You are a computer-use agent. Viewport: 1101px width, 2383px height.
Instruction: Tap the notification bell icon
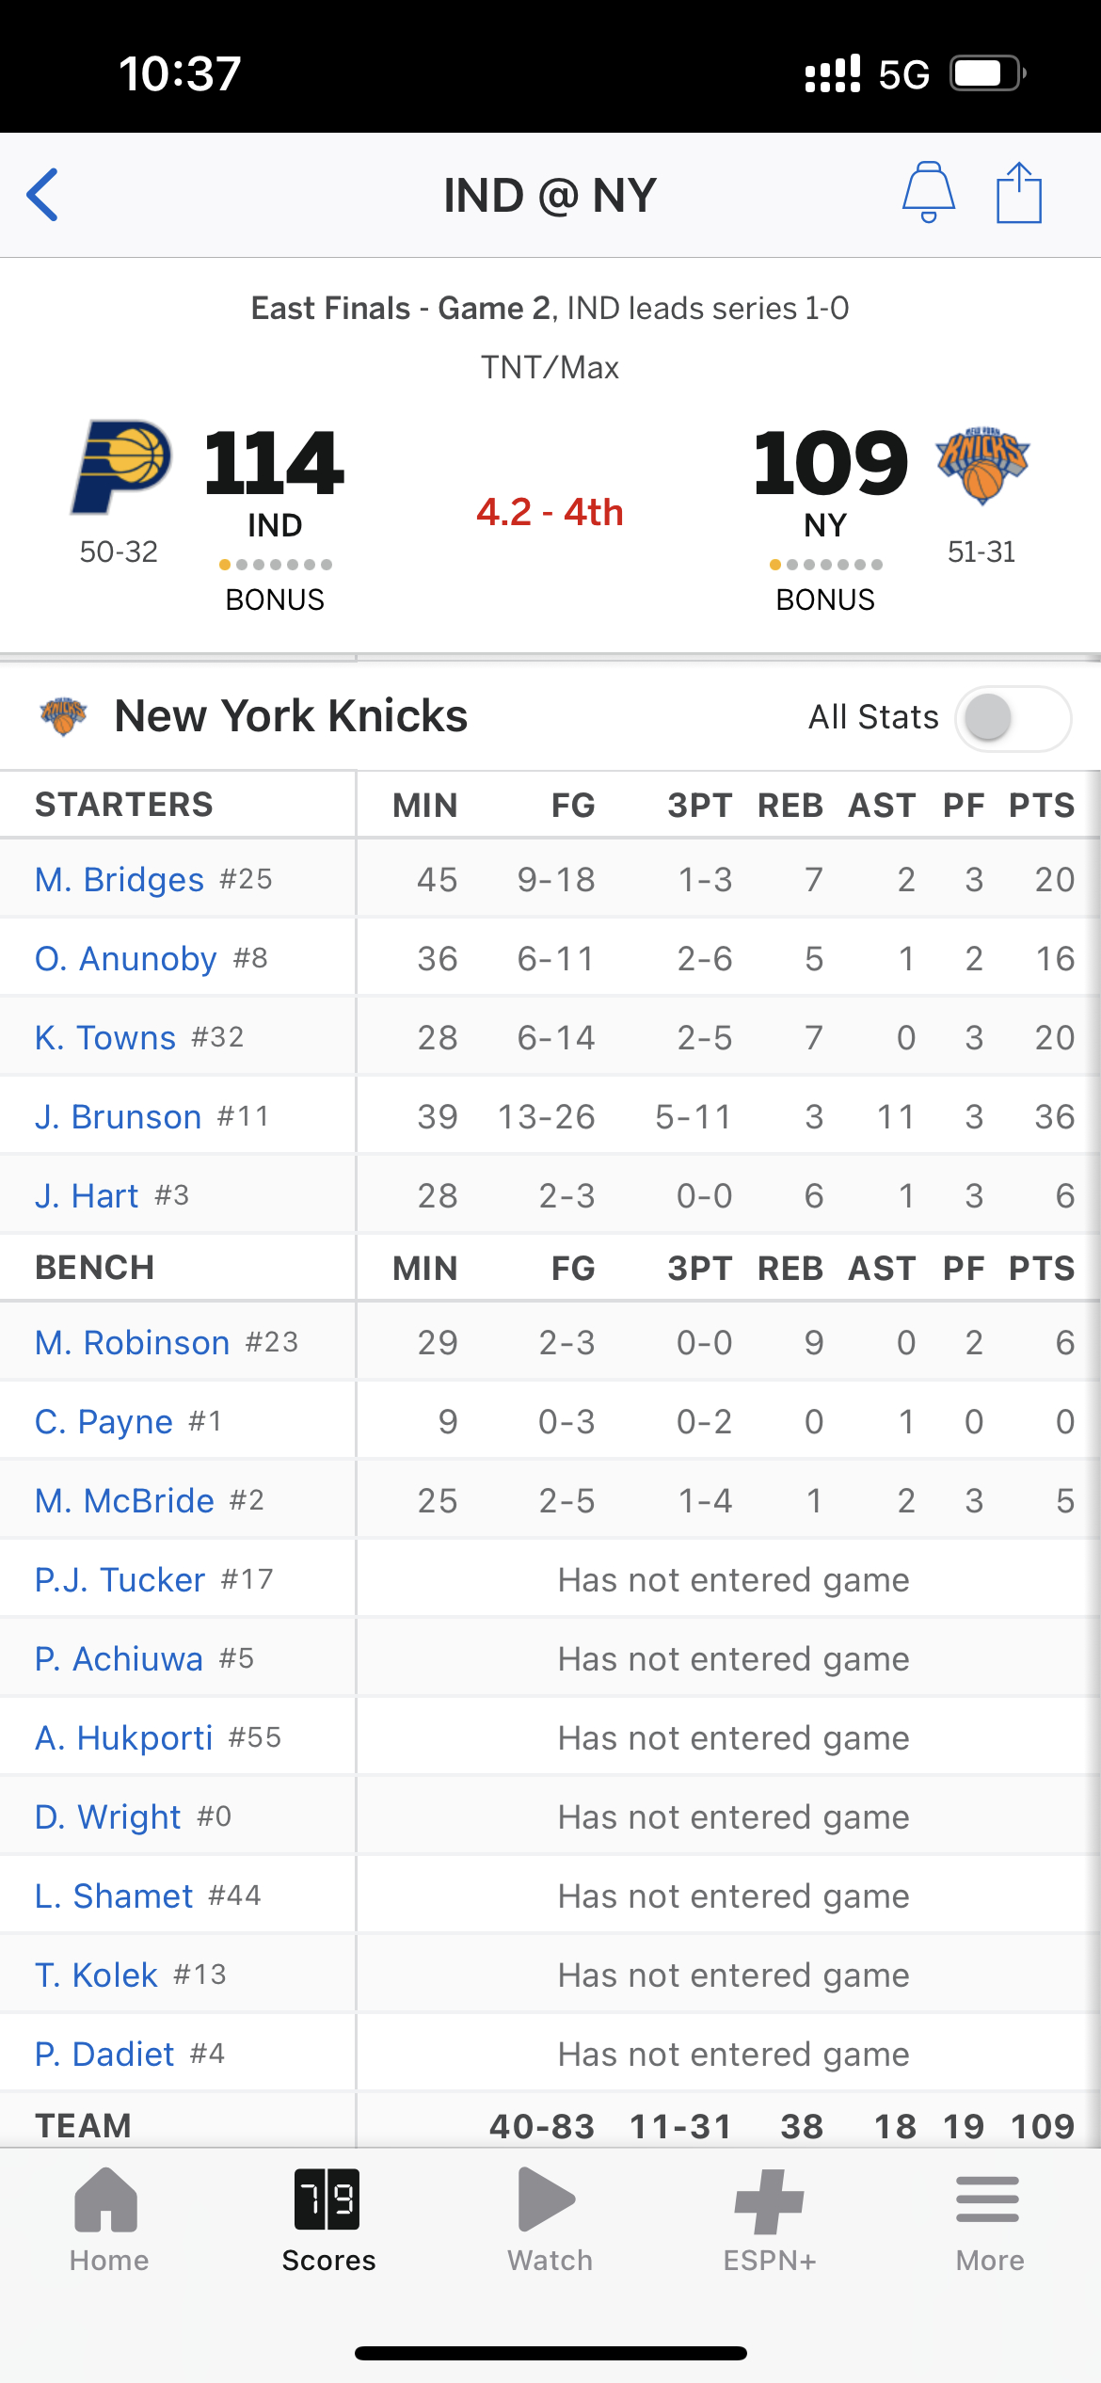click(929, 192)
